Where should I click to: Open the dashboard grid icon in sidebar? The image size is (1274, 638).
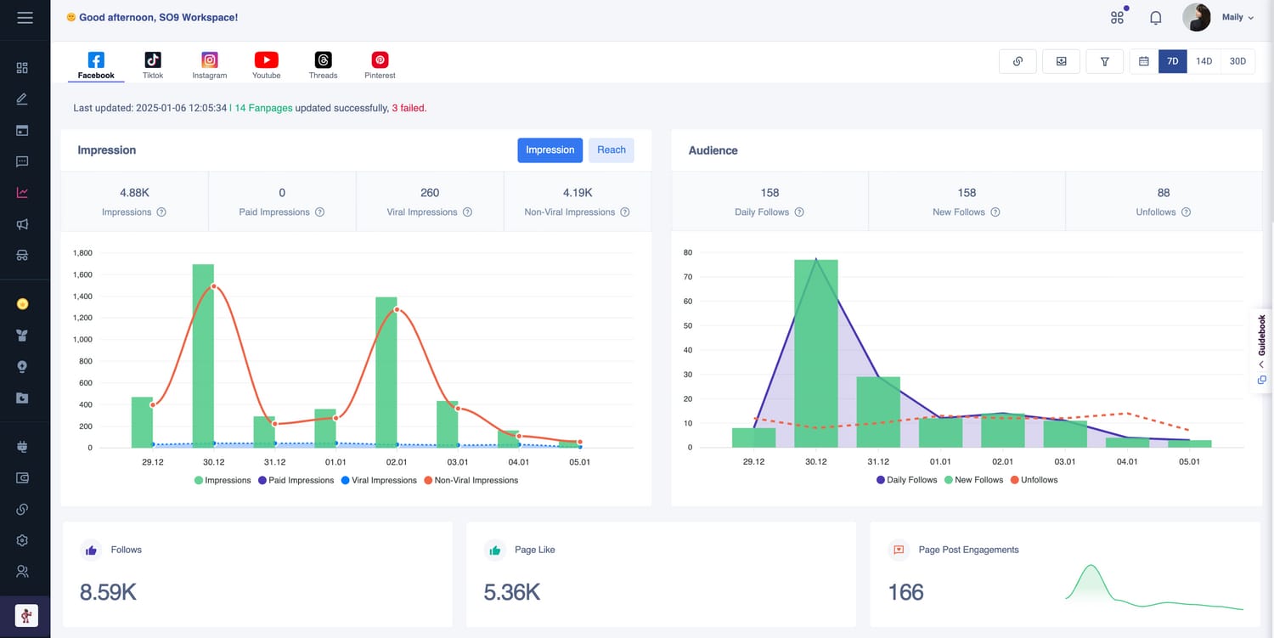coord(22,68)
